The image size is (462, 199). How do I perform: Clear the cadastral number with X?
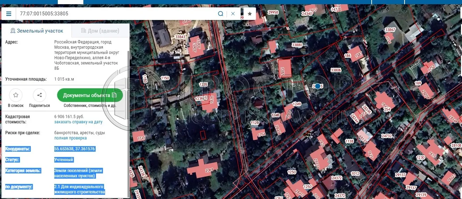[233, 14]
